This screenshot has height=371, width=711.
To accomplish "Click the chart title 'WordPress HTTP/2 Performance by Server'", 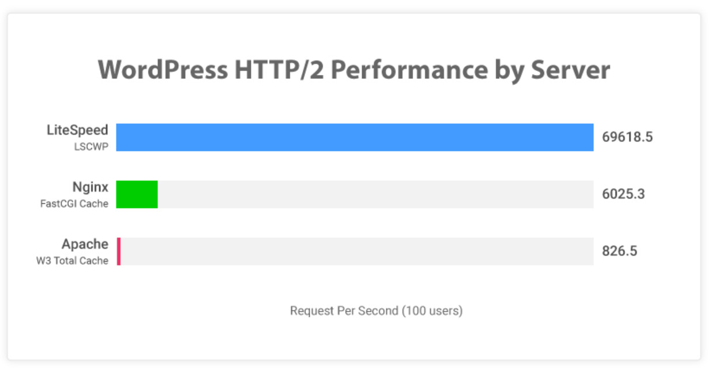I will [353, 70].
